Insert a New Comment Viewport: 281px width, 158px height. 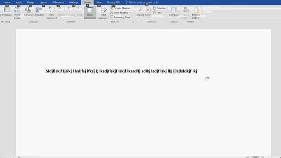52,13
